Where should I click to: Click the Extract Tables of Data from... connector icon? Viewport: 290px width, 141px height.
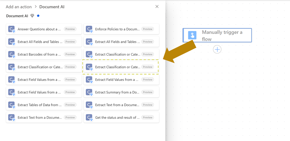pyautogui.click(x=11, y=105)
